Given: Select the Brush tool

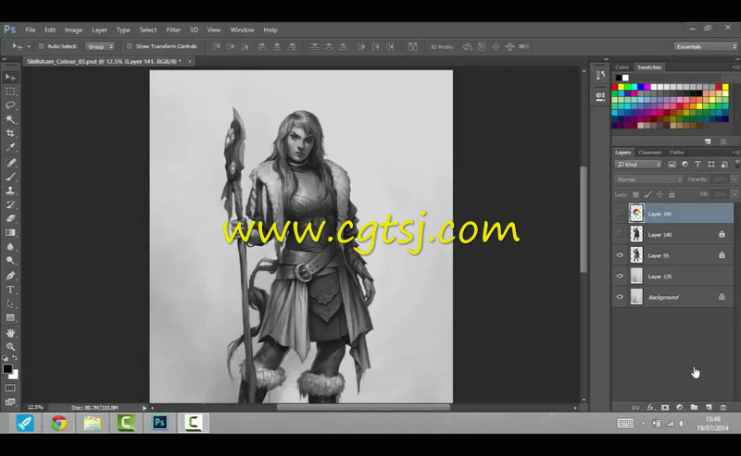Looking at the screenshot, I should click(10, 177).
